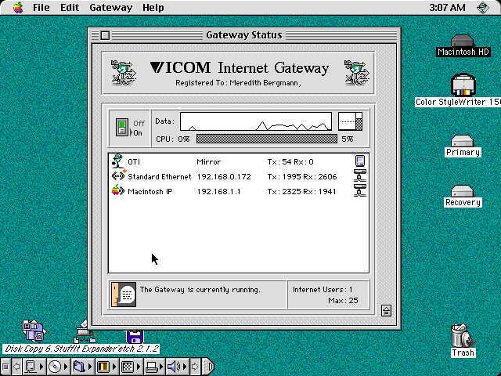Open the AppleTalk switch Control Strip module
Screen dimensions: 501x376
(34, 367)
